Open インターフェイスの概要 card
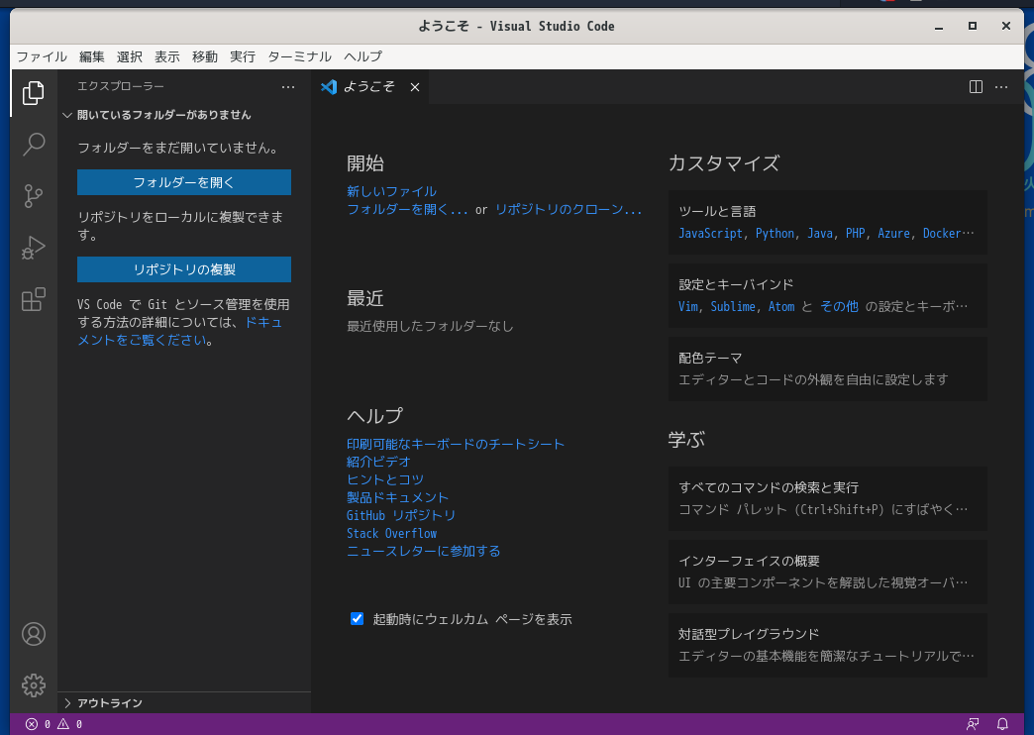Image resolution: width=1034 pixels, height=735 pixels. coord(828,572)
